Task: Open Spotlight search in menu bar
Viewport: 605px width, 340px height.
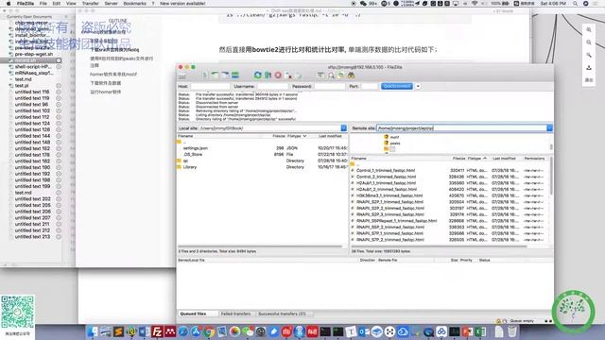Action: tap(575, 4)
